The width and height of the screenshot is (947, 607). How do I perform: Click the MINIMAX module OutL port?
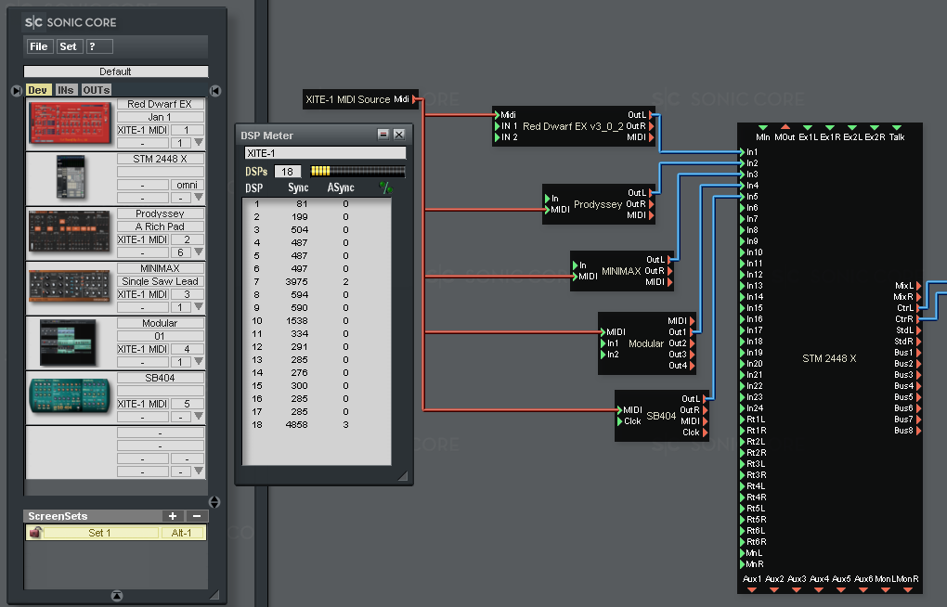tap(669, 260)
